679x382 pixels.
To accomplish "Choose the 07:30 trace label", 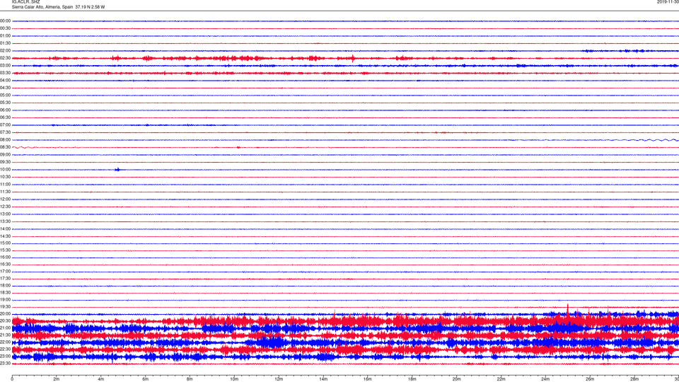I will (x=5, y=132).
